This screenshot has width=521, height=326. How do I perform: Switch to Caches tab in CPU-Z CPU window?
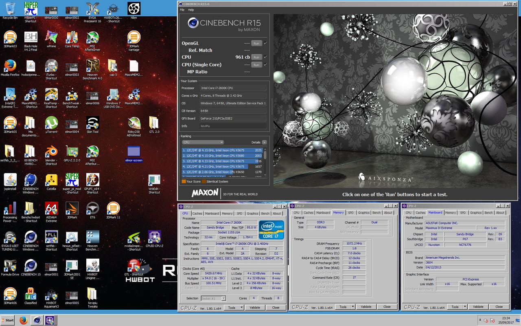click(x=197, y=214)
